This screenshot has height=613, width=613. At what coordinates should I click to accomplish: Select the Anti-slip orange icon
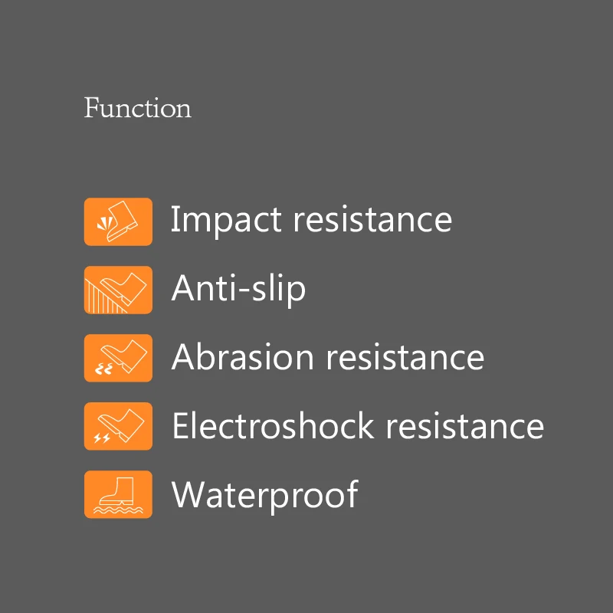(118, 290)
